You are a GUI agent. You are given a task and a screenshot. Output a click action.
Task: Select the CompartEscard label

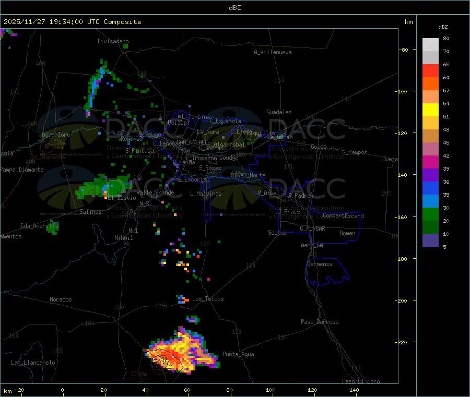click(x=343, y=216)
